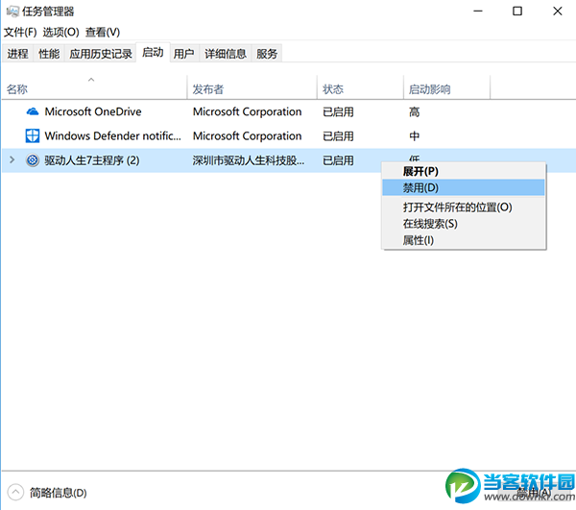Switch to the 详细信息 tab
The height and width of the screenshot is (510, 576).
226,54
